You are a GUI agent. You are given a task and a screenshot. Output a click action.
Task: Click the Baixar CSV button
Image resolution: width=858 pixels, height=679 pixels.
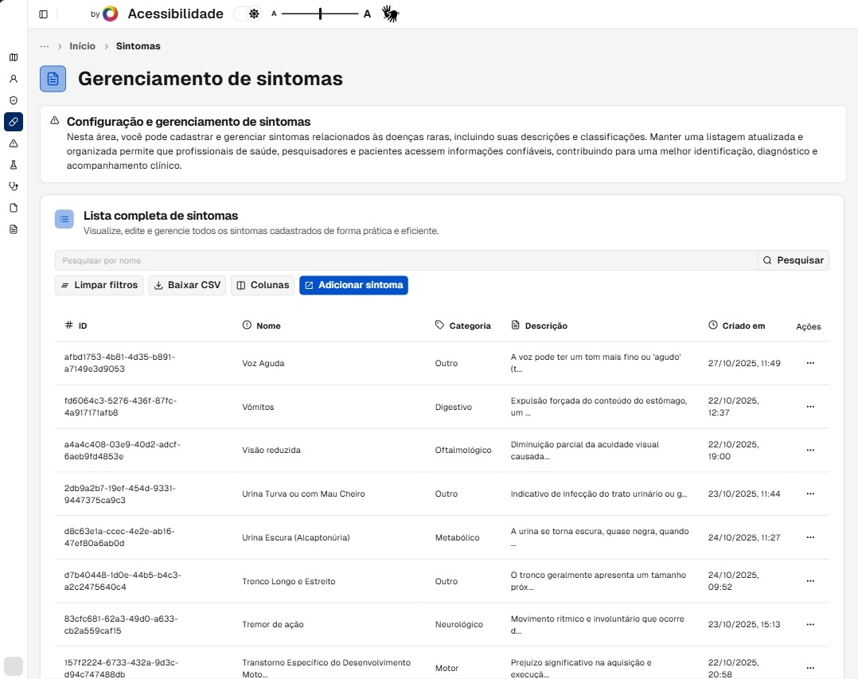tap(187, 285)
